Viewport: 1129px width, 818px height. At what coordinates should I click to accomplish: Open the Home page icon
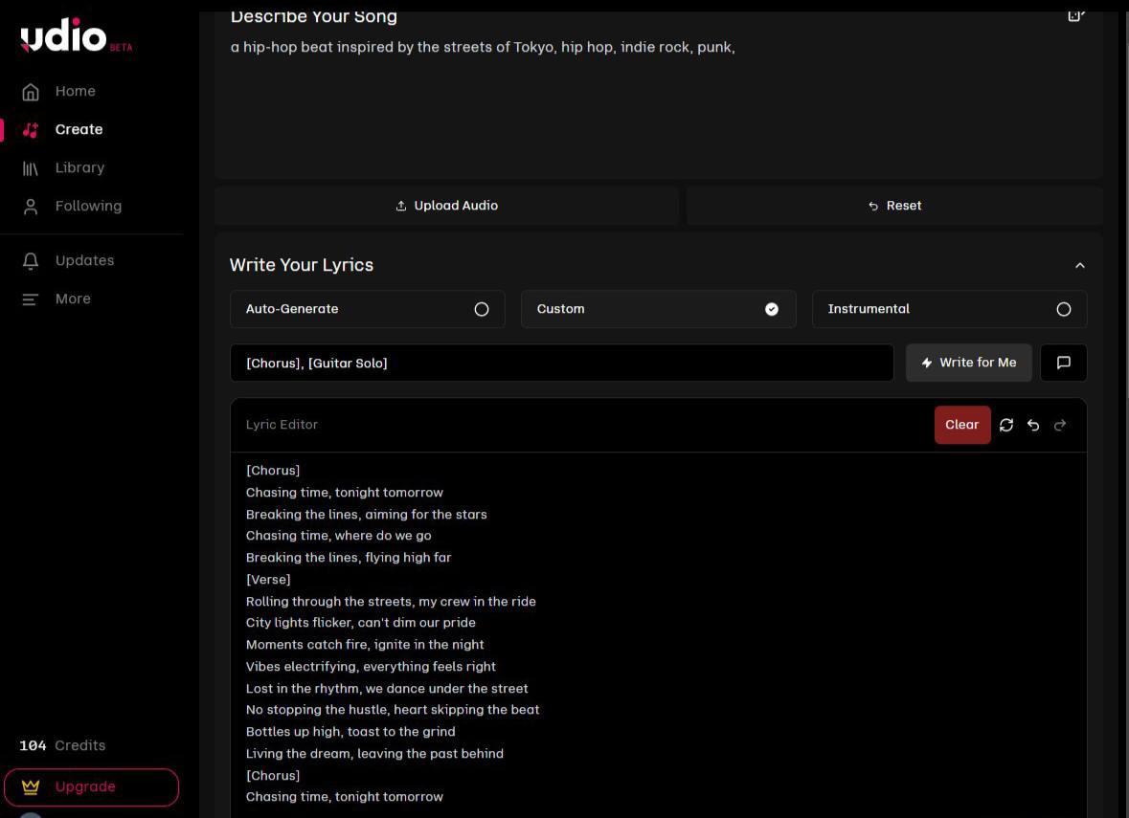tap(31, 92)
